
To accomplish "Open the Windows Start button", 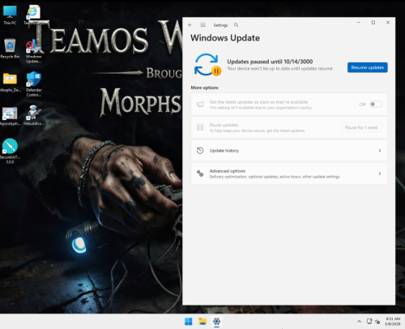I will pyautogui.click(x=188, y=322).
